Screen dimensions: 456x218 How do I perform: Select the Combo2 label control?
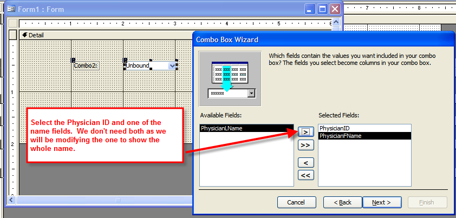(86, 65)
